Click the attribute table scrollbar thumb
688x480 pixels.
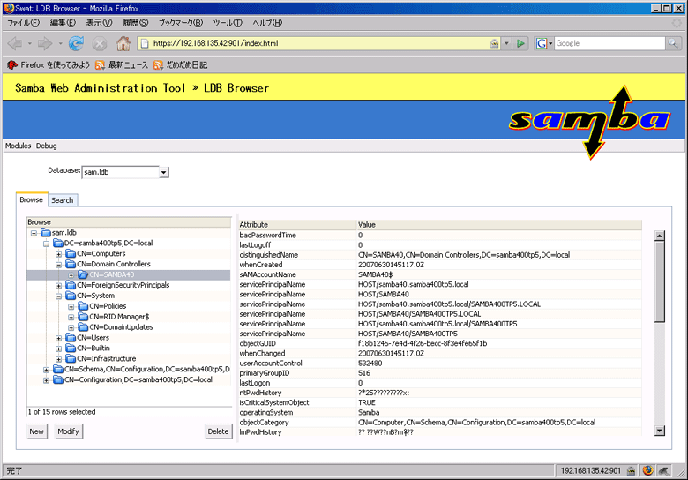(x=659, y=281)
